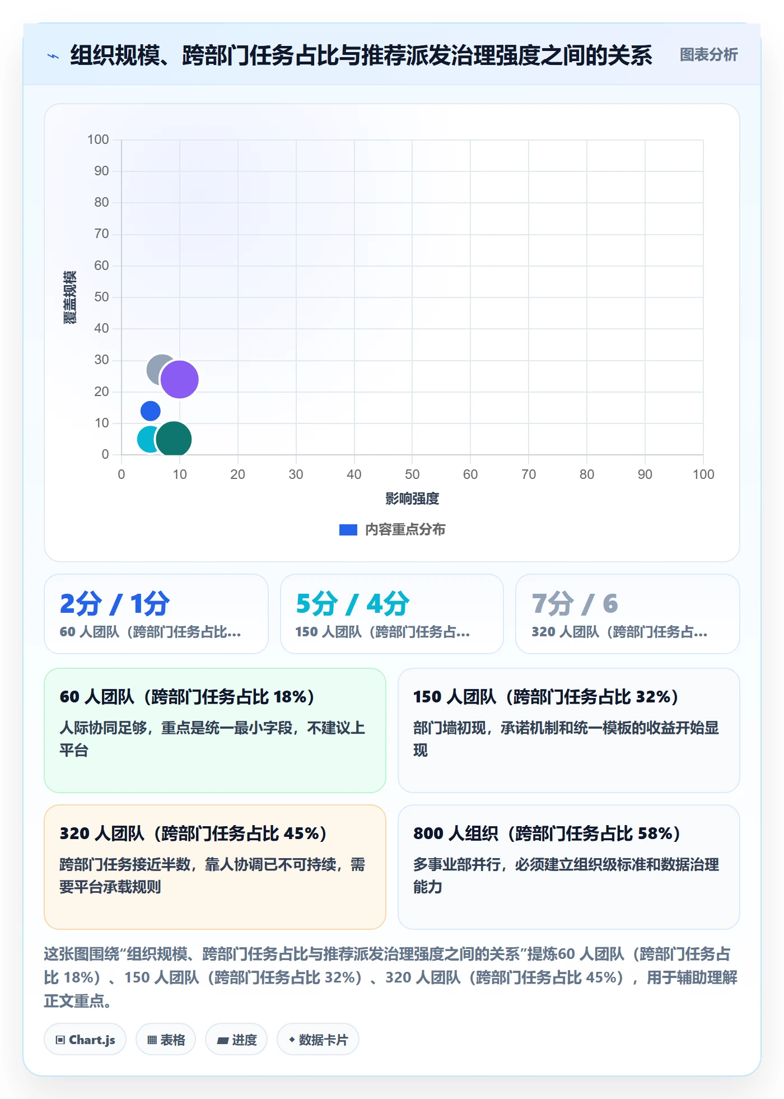Click the small blue bubble in chart
Viewport: 784px width, 1099px height.
click(150, 411)
